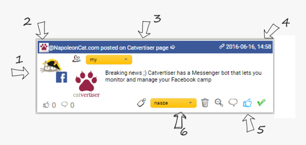Click the gray thumbs-up likes counter
The width and height of the screenshot is (306, 145).
(49, 105)
